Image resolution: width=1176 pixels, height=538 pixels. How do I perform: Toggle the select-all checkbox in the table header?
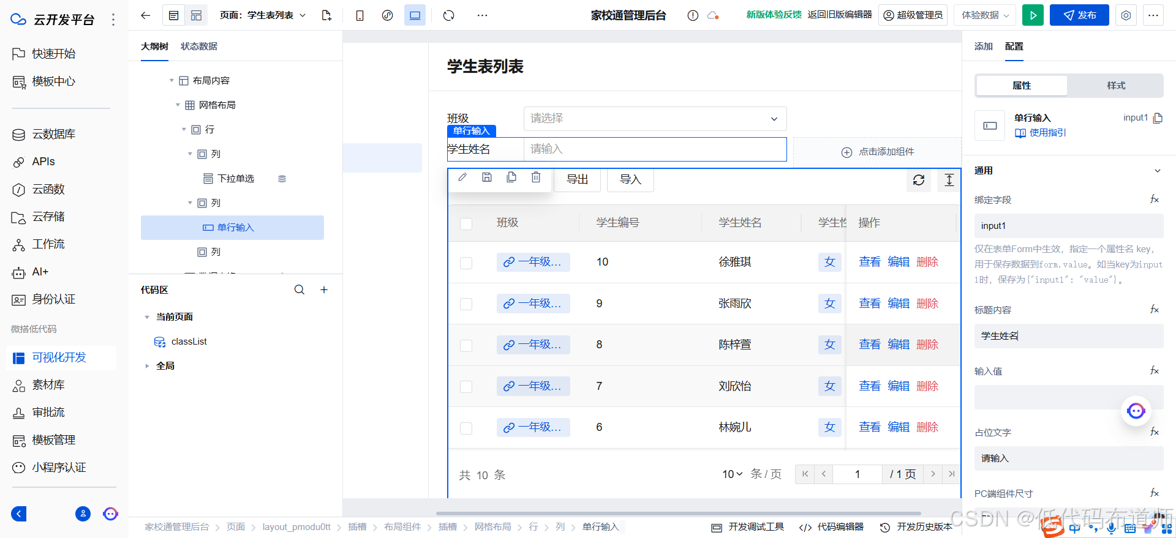(x=466, y=223)
